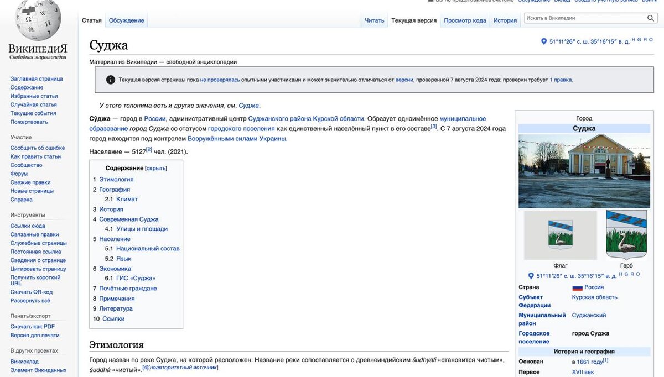This screenshot has height=377, width=664.
Task: Jump to contents entry ГИС «Суджа»
Action: pos(136,278)
